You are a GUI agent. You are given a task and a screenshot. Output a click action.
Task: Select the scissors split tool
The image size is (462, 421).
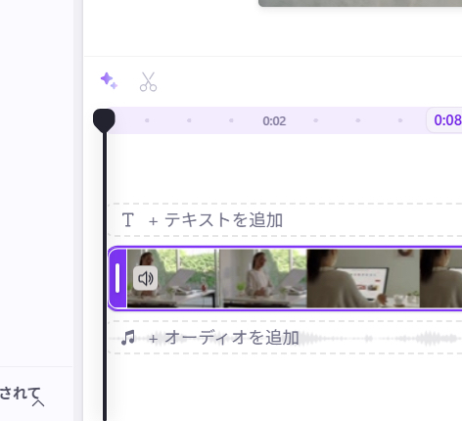click(x=148, y=81)
